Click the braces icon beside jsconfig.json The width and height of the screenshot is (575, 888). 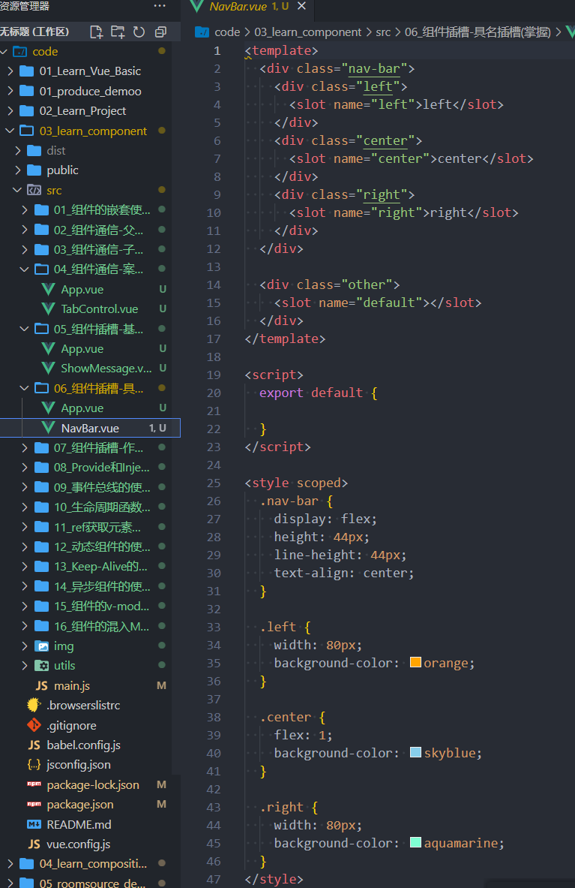point(34,765)
